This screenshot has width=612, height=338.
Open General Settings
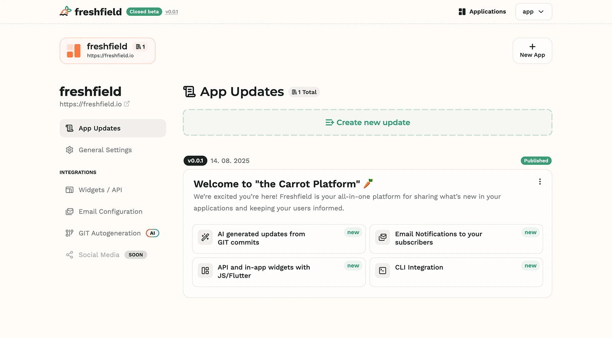pyautogui.click(x=113, y=150)
